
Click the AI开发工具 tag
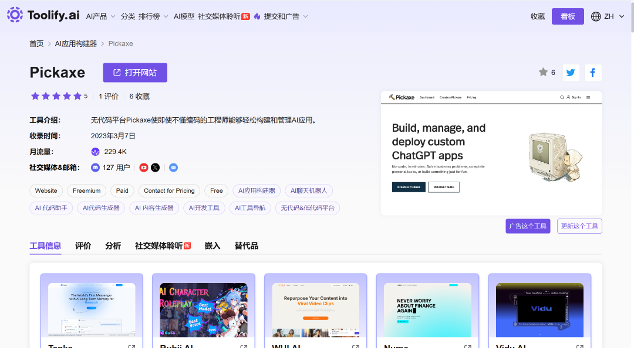pos(204,208)
